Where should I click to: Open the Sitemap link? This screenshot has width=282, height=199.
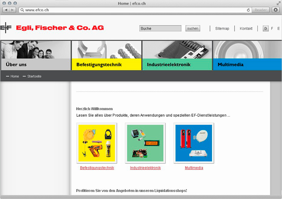pyautogui.click(x=222, y=29)
